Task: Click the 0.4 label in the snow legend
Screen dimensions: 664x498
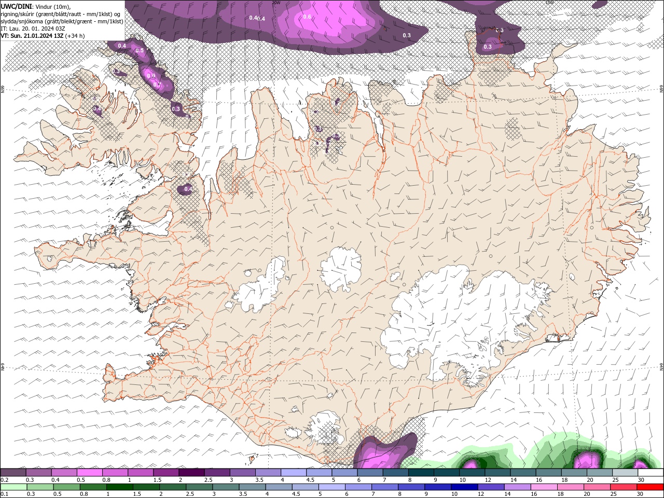Action: pyautogui.click(x=56, y=480)
